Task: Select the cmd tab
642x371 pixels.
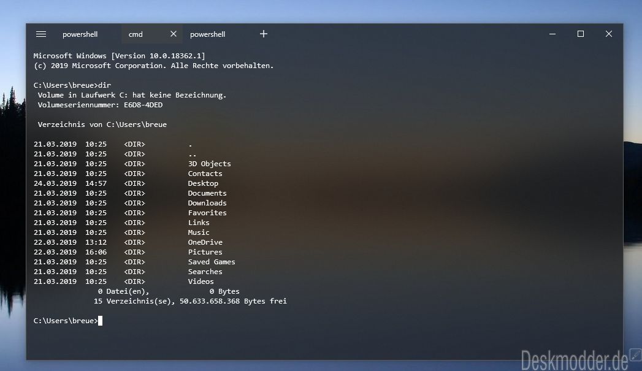Action: 136,34
